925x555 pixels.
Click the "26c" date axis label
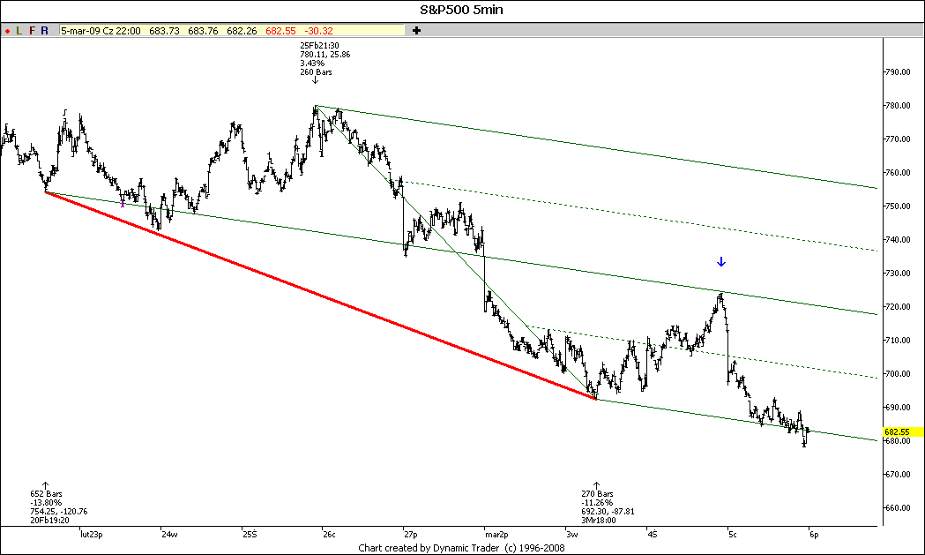[329, 535]
